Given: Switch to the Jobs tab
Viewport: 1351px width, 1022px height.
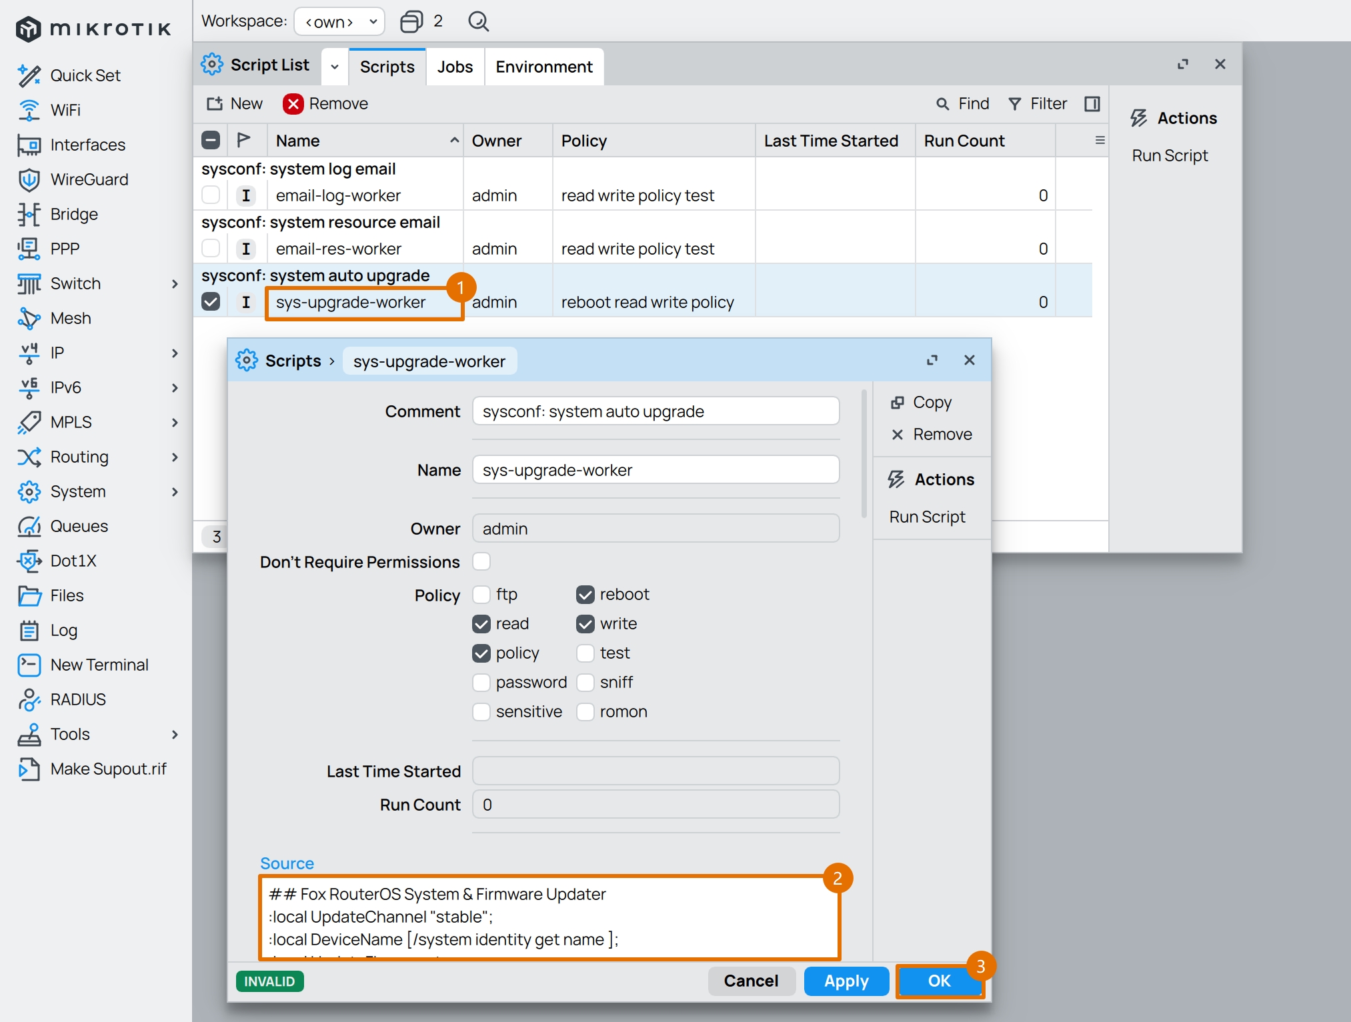Looking at the screenshot, I should click(x=455, y=67).
